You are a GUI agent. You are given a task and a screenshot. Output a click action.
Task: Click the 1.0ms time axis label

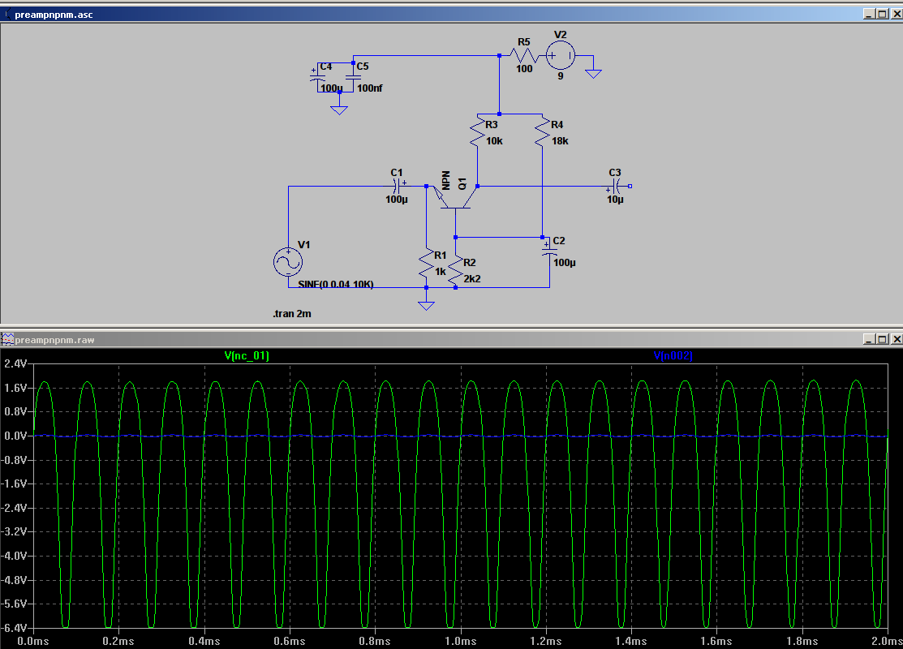click(x=461, y=641)
